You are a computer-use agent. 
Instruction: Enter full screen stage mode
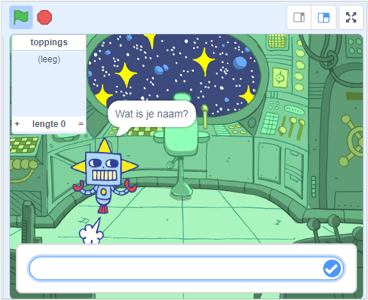pyautogui.click(x=351, y=18)
